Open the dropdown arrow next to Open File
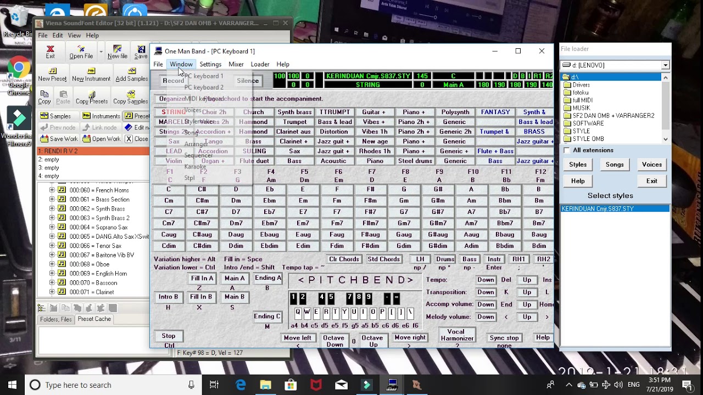Image resolution: width=703 pixels, height=395 pixels. (101, 52)
